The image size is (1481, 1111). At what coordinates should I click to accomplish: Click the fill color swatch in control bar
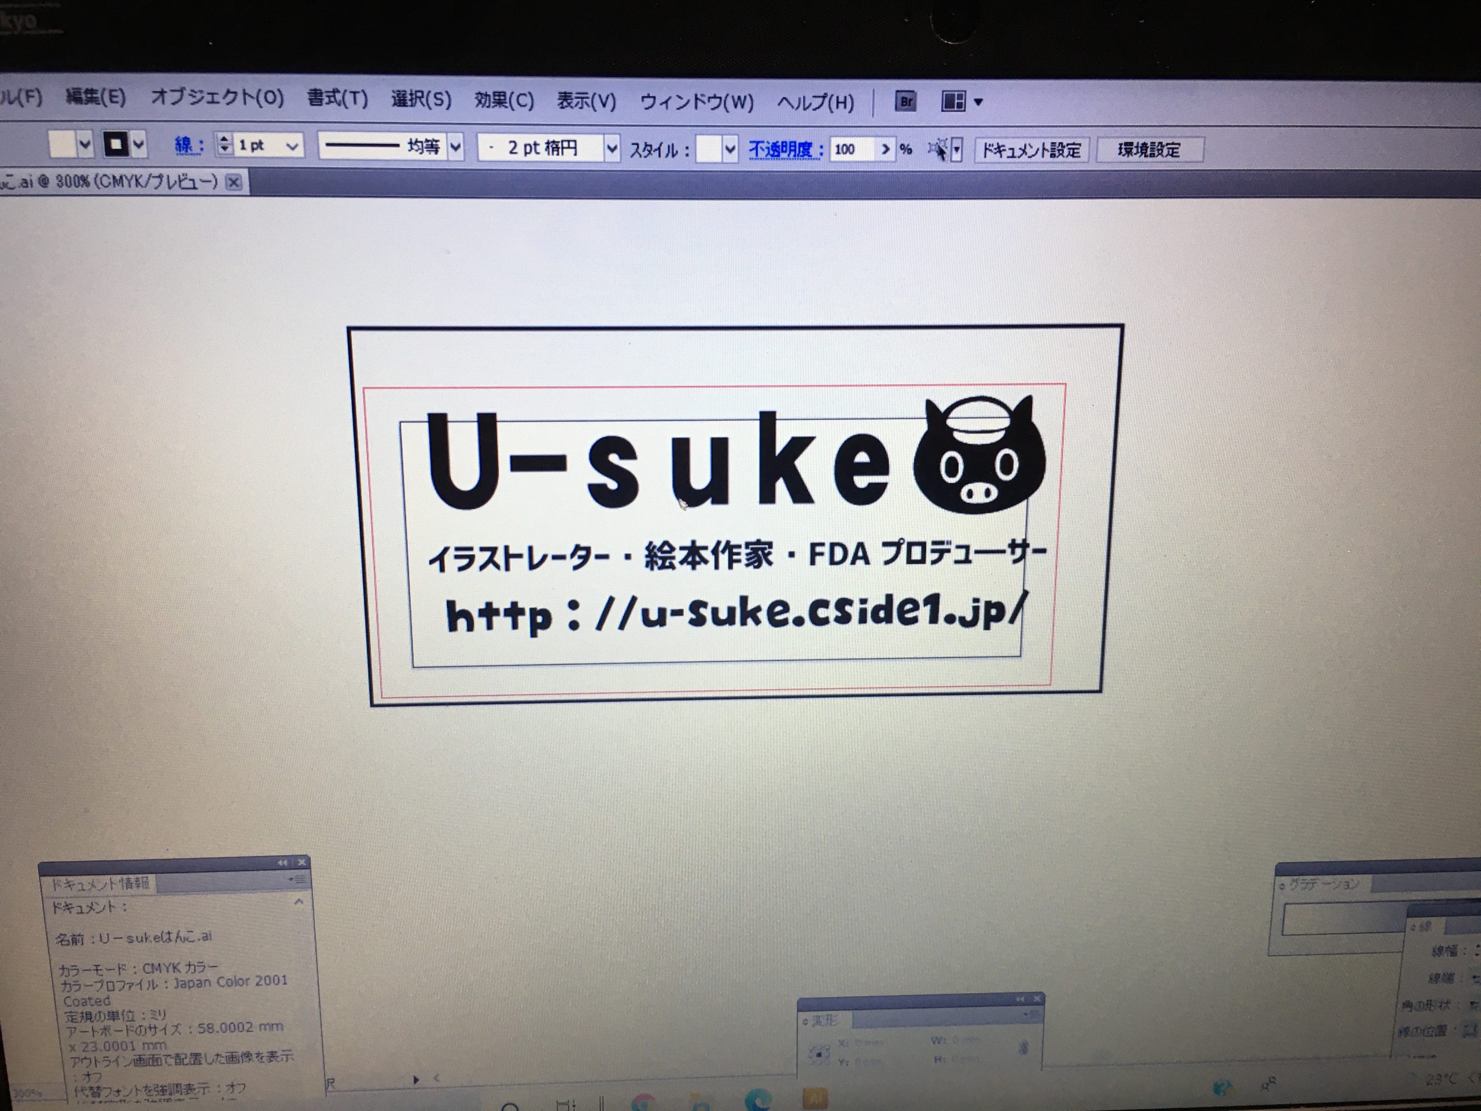(x=63, y=145)
